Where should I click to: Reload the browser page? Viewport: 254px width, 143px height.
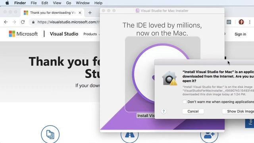23,22
